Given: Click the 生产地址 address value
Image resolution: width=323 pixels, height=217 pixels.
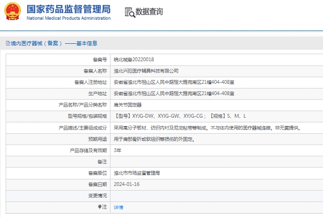Looking at the screenshot, I should pos(174,94).
